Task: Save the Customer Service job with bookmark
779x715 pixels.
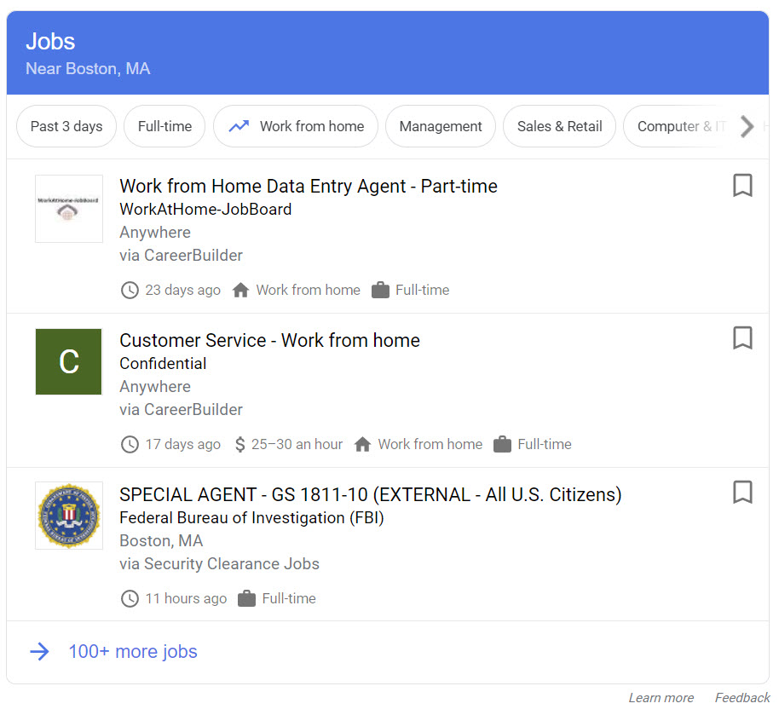Action: point(742,338)
